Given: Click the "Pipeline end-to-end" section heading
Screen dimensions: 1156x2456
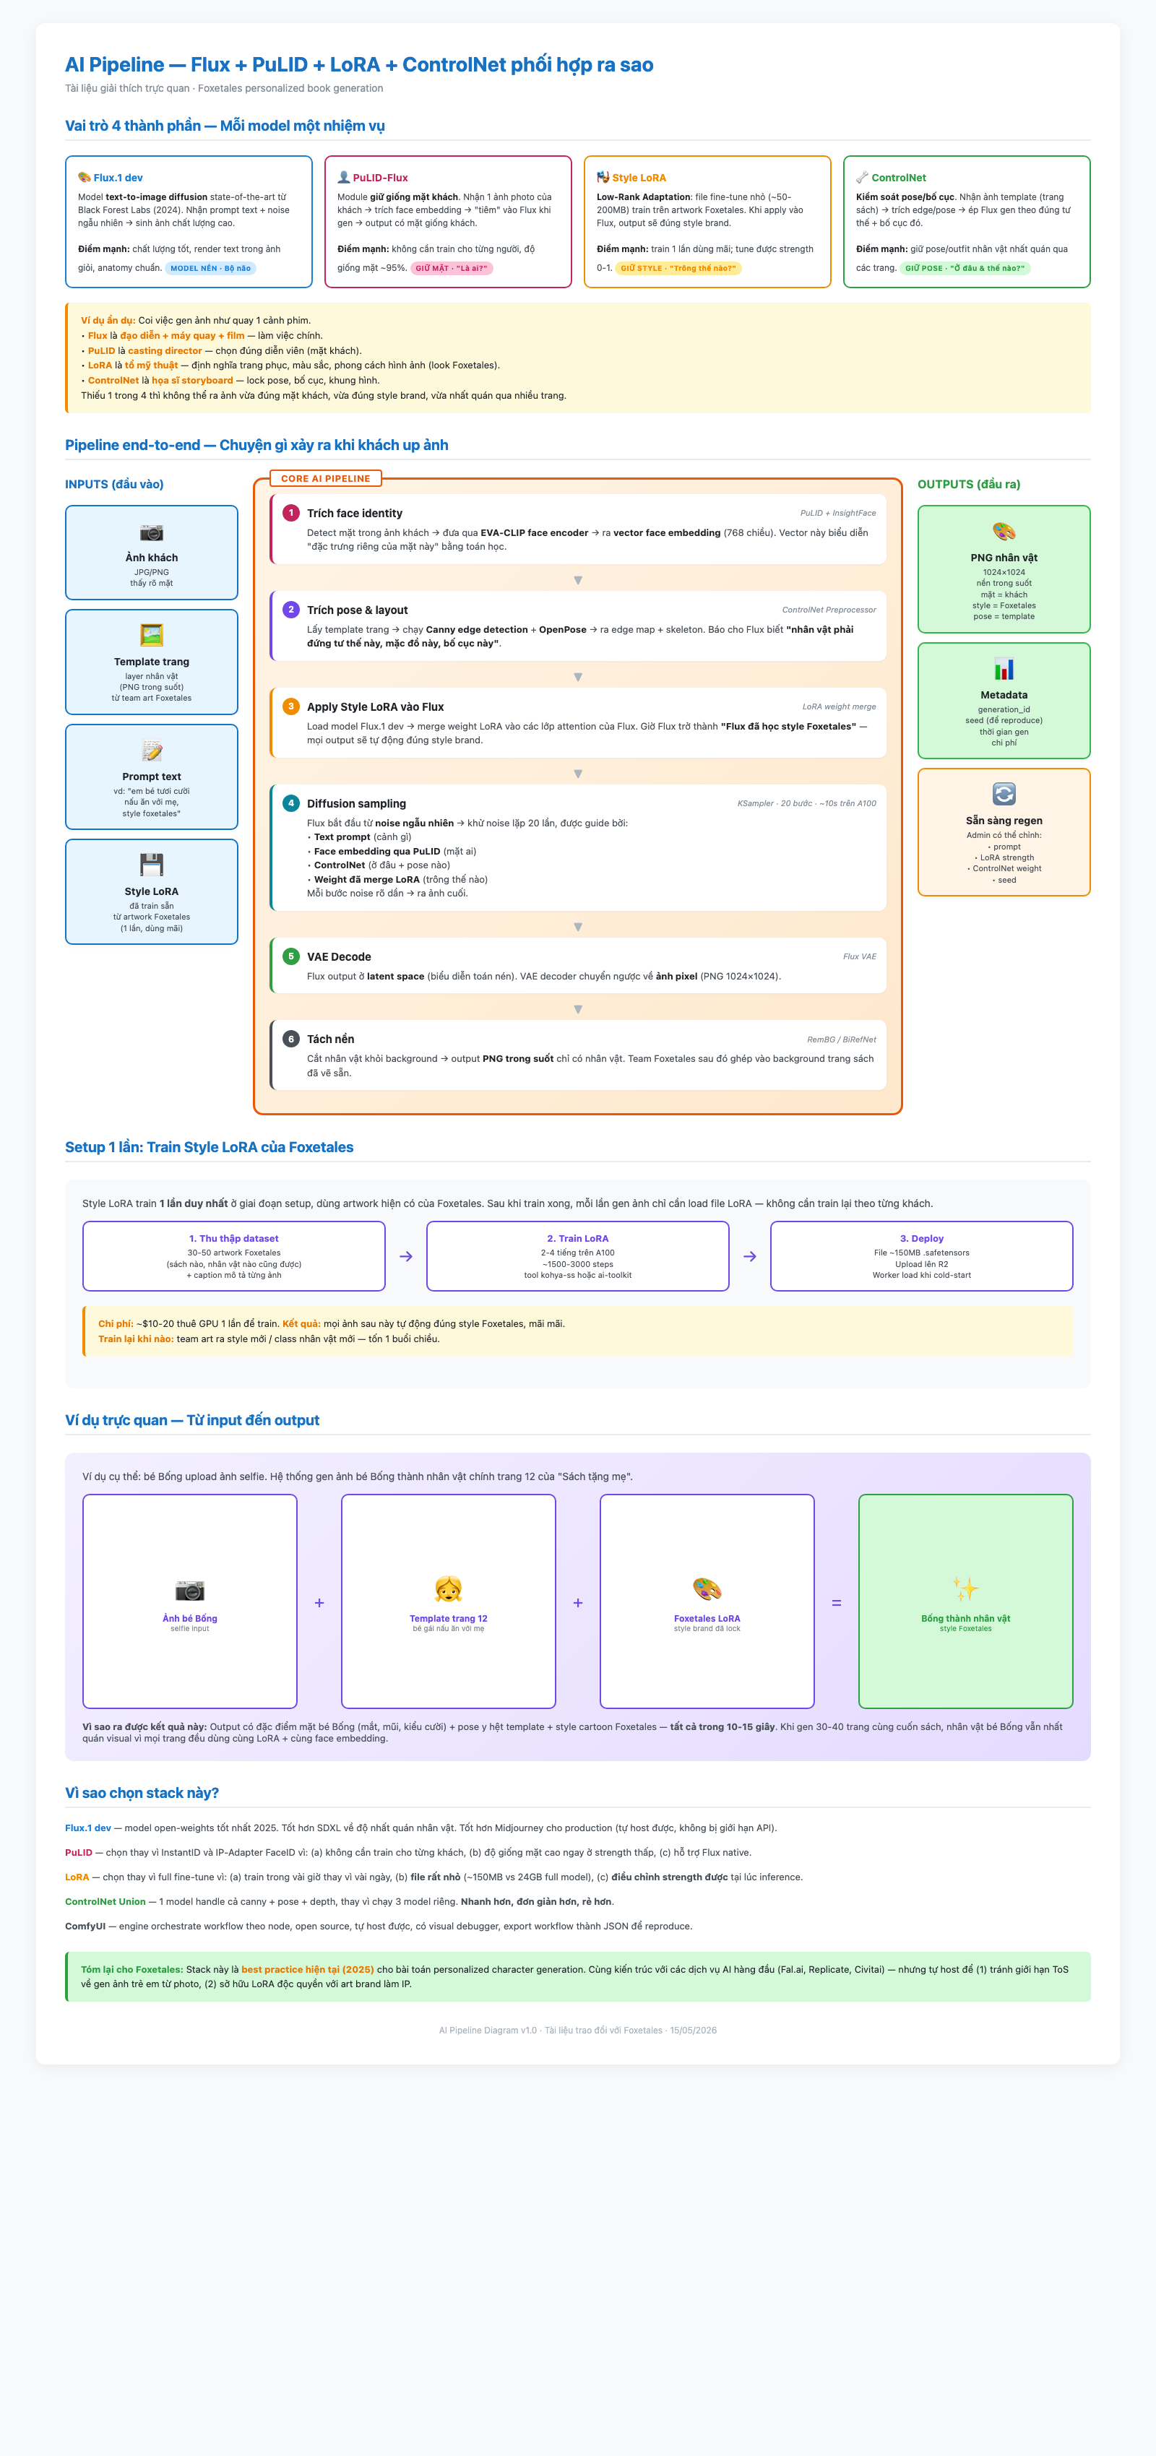Looking at the screenshot, I should pyautogui.click(x=256, y=445).
